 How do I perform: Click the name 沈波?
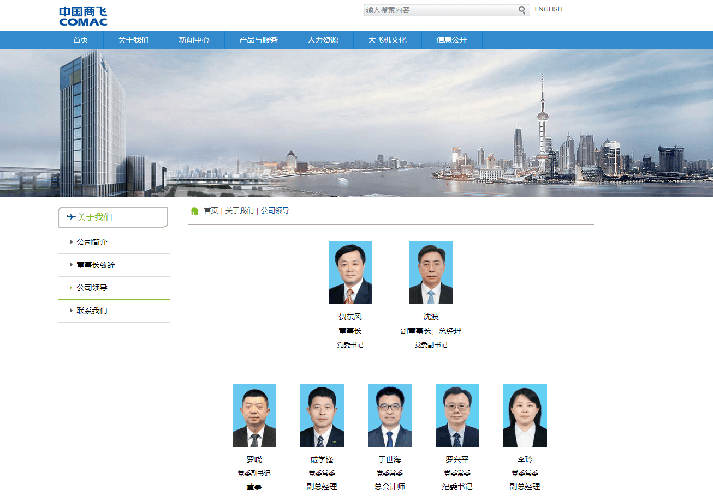(431, 317)
